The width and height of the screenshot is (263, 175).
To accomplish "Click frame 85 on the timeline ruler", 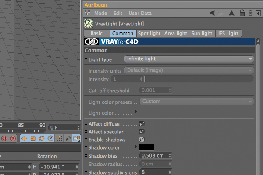I will tap(21, 126).
